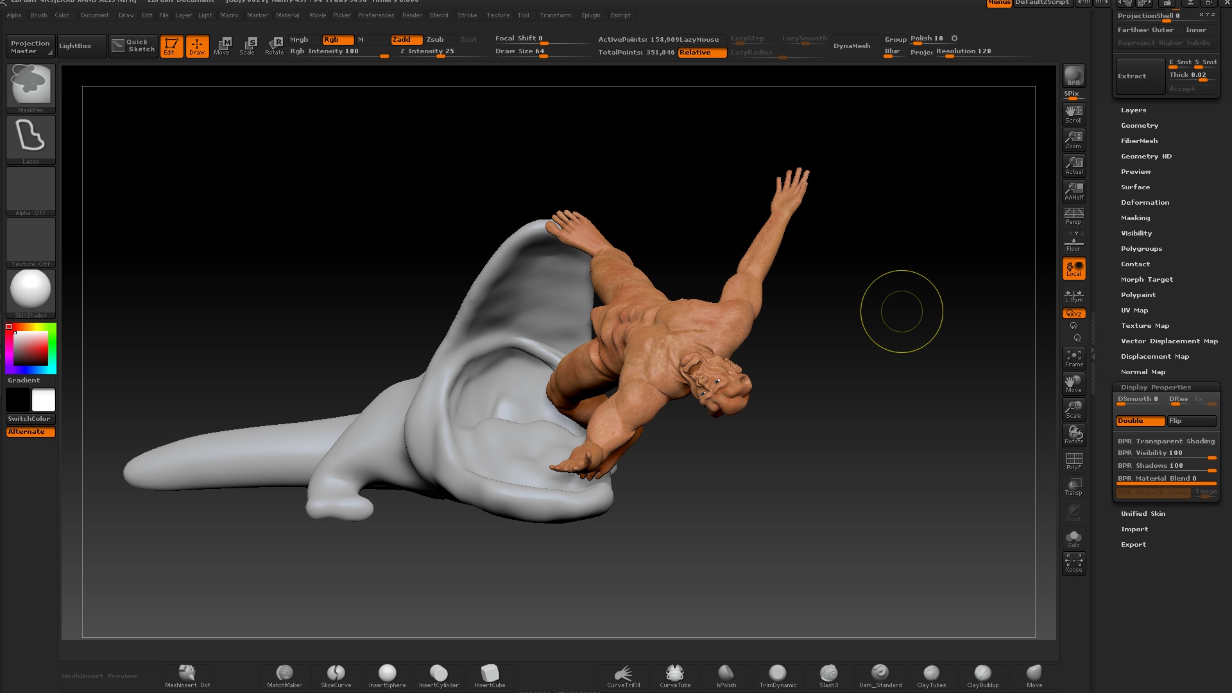This screenshot has height=693, width=1232.
Task: Select the InsertCube brush
Action: point(490,676)
